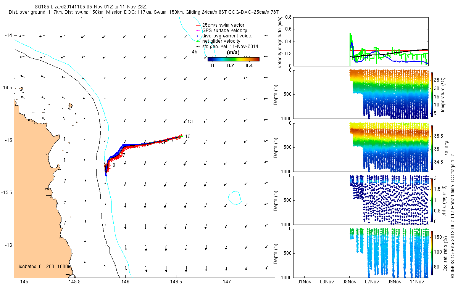The width and height of the screenshot is (458, 286).
Task: Click the '05Nov' date tick
Action: tap(349, 282)
